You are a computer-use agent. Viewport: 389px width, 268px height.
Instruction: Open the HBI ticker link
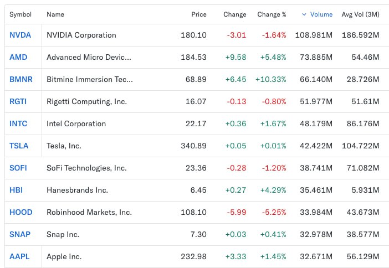click(x=16, y=190)
